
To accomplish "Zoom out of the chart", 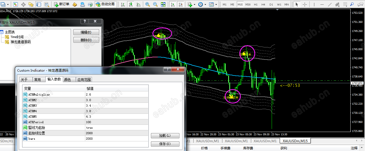I will point(155,4).
